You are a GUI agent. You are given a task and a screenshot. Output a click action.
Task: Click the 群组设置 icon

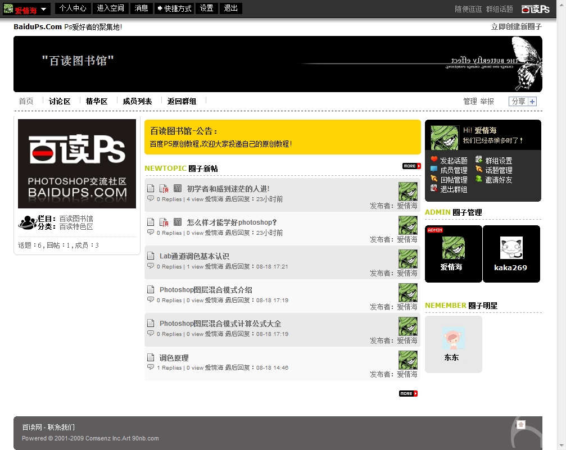479,159
